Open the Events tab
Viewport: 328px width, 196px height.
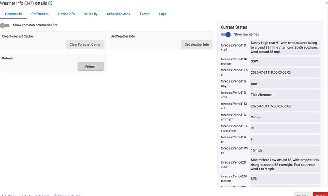click(145, 14)
